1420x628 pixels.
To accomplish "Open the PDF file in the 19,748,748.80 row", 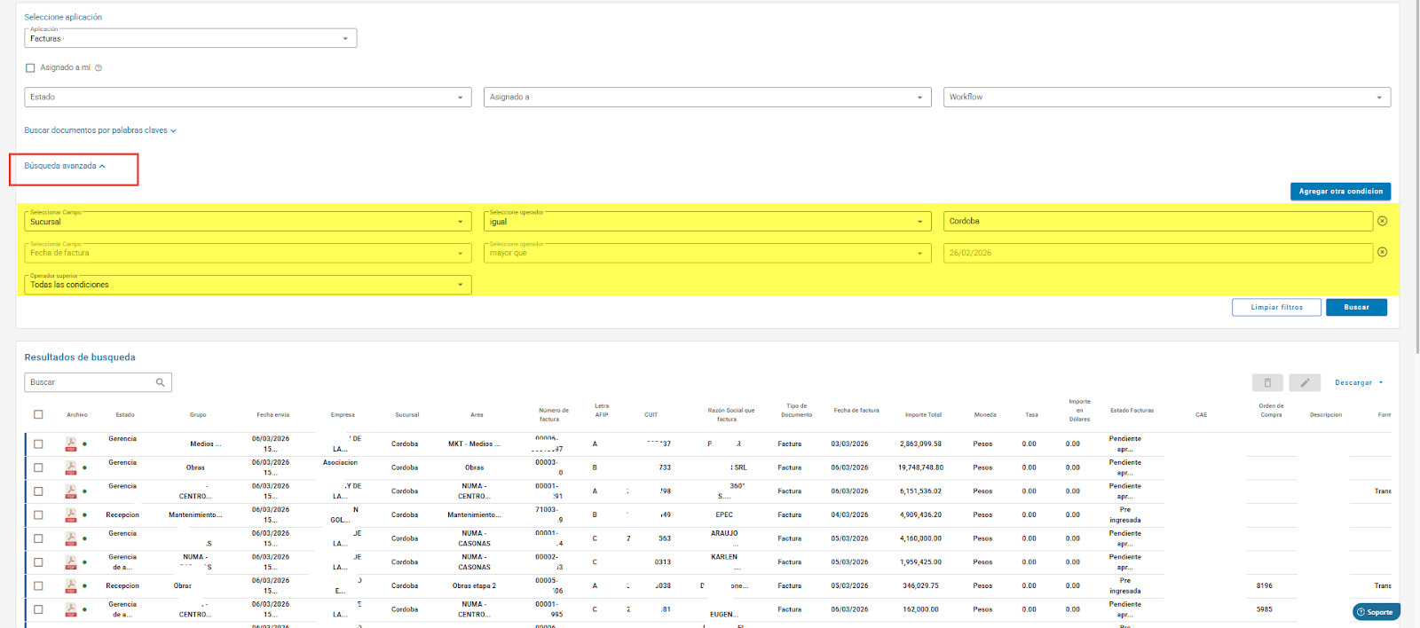I will pos(71,467).
